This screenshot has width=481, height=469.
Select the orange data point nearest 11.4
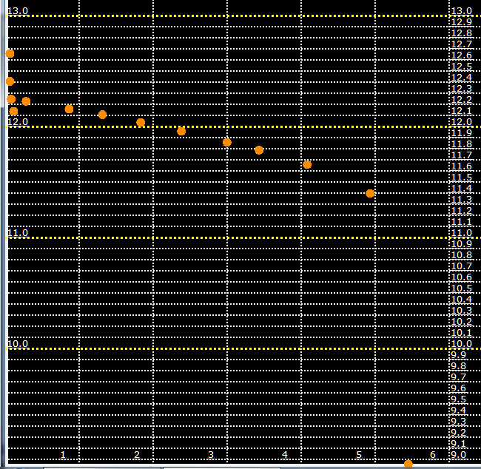(x=370, y=193)
